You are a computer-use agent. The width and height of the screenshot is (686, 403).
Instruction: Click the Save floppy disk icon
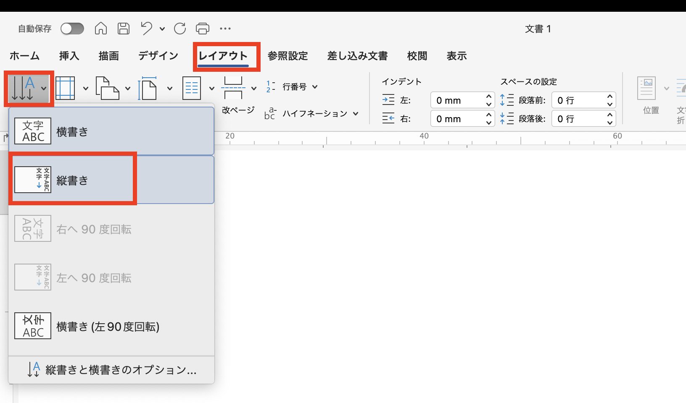tap(124, 28)
